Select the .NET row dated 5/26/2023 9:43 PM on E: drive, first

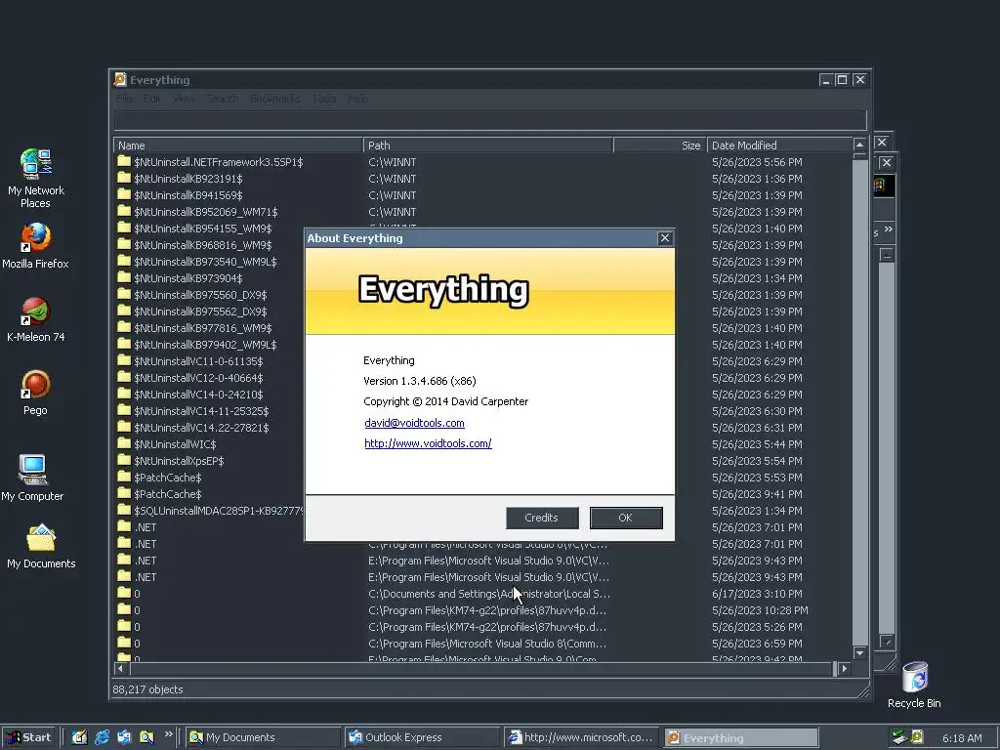point(483,560)
